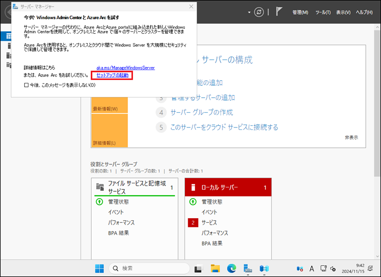
Task: Open the clock showing 9:42 2024/11/15
Action: [353, 268]
